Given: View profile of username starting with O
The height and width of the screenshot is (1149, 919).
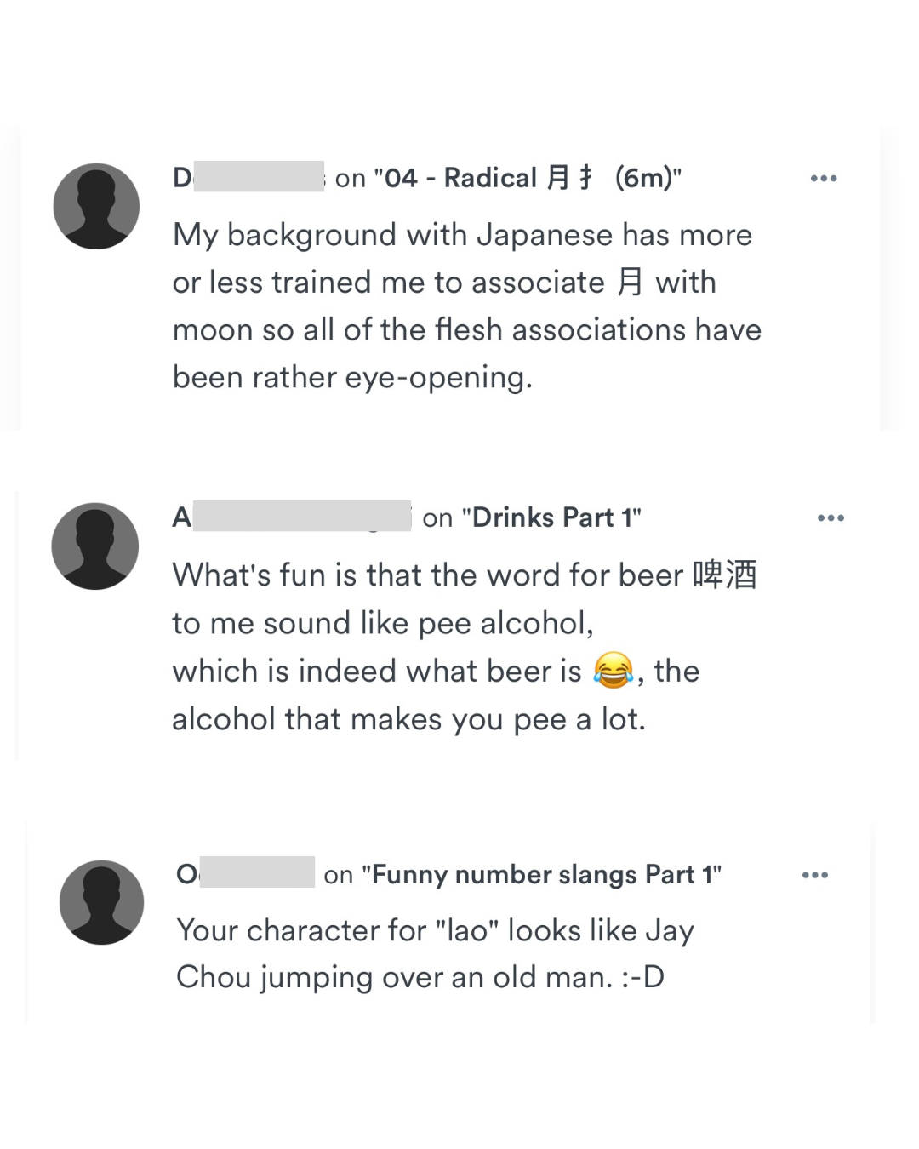Looking at the screenshot, I should pyautogui.click(x=245, y=873).
